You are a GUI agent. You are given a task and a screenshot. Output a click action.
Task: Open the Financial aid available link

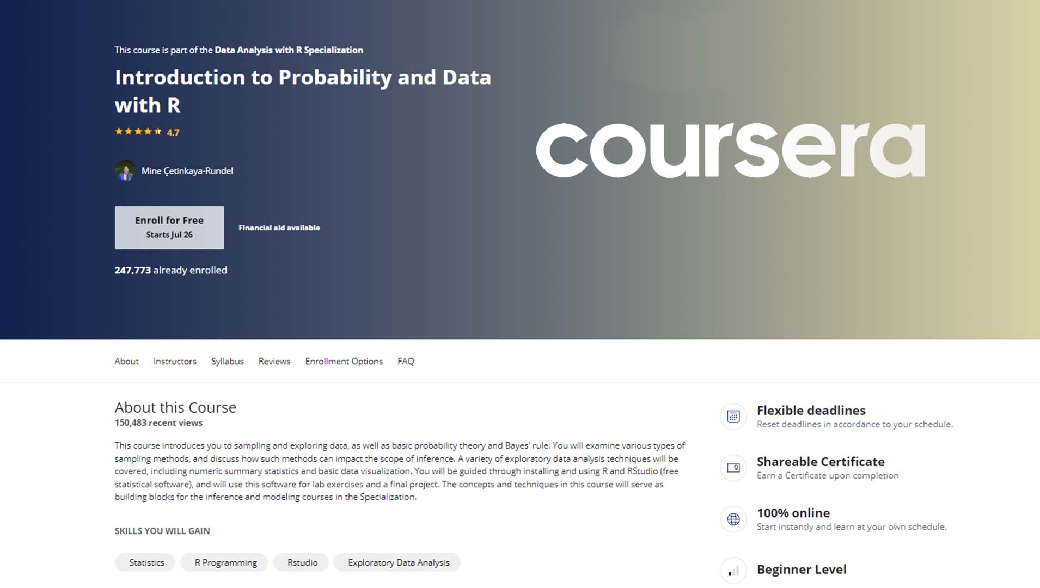279,228
